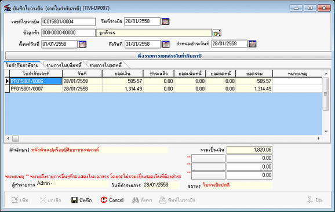Click the amount column header
This screenshot has height=212, width=335.
pyautogui.click(x=123, y=74)
